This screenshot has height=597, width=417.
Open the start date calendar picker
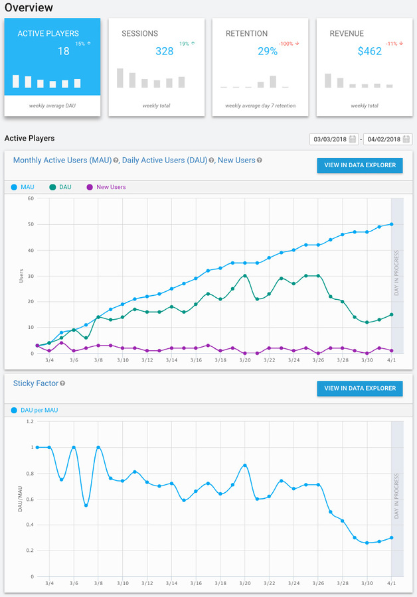coord(352,139)
